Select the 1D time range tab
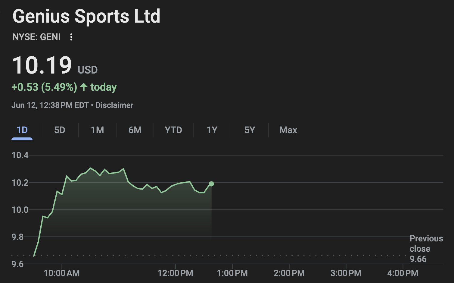 coord(22,130)
